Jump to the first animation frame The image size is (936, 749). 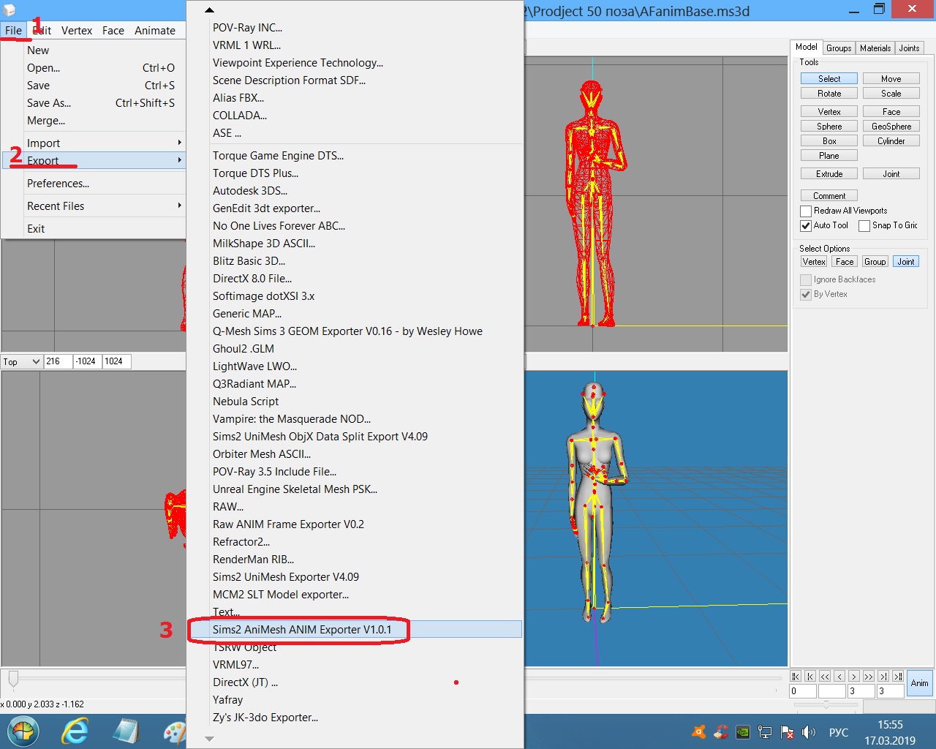796,677
